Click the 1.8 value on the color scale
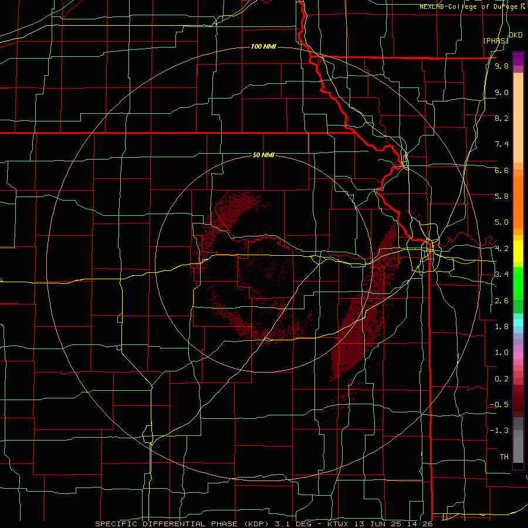This screenshot has height=528, width=528. pos(502,327)
